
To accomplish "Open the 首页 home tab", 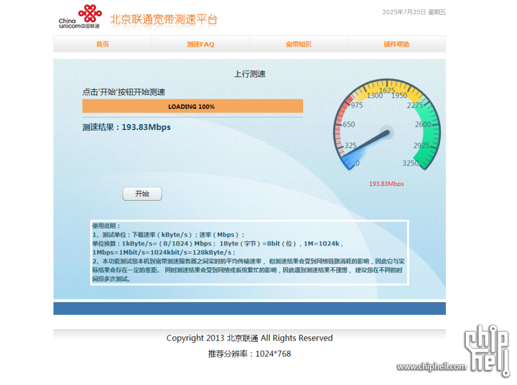I will coord(102,44).
